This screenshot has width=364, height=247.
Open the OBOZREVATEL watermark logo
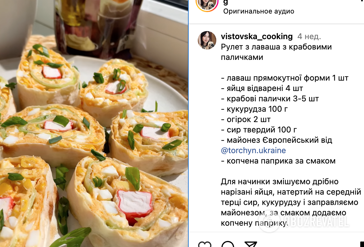click(x=304, y=222)
